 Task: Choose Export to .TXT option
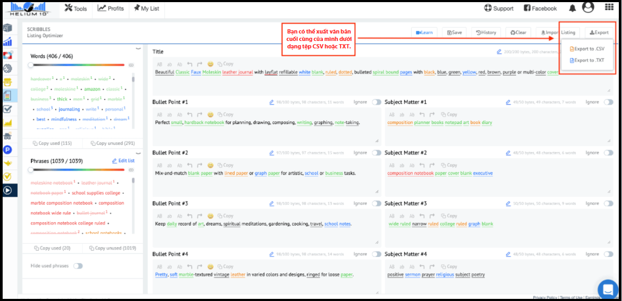586,61
